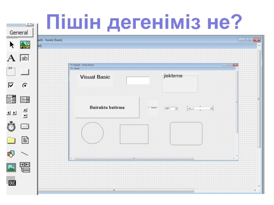Open the small combo box dropdown arrow
This screenshot has height=205, width=274.
[x=176, y=109]
